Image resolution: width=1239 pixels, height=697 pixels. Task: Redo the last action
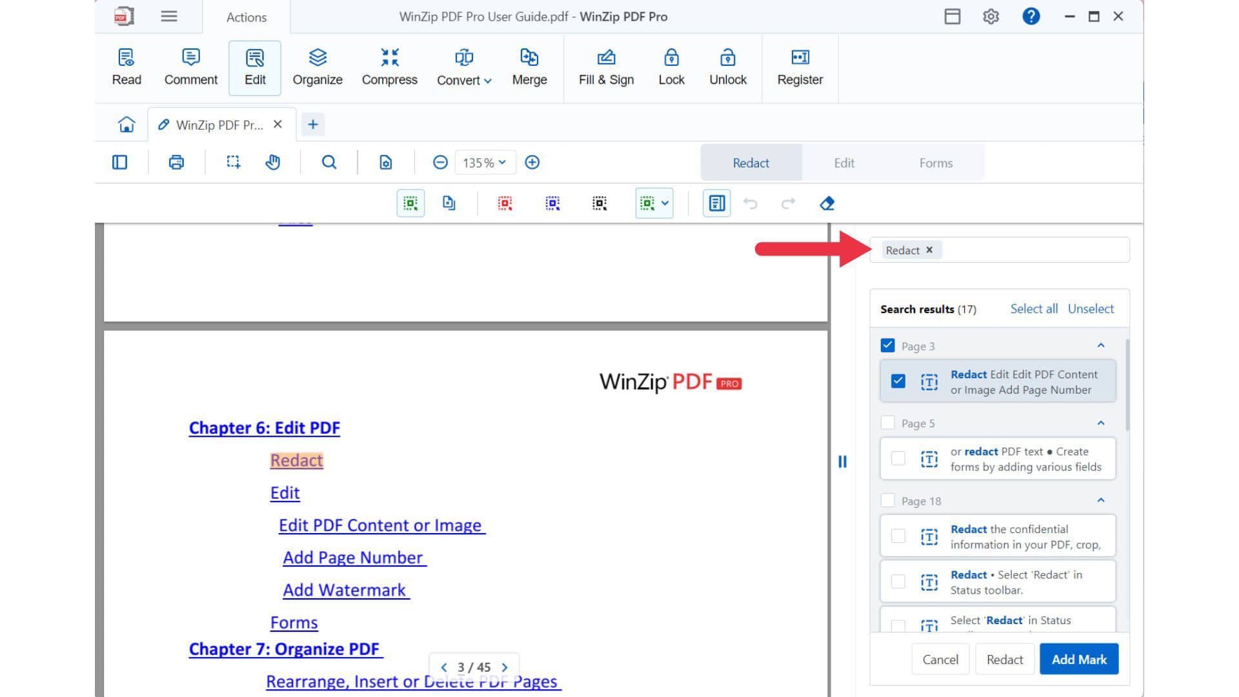788,203
